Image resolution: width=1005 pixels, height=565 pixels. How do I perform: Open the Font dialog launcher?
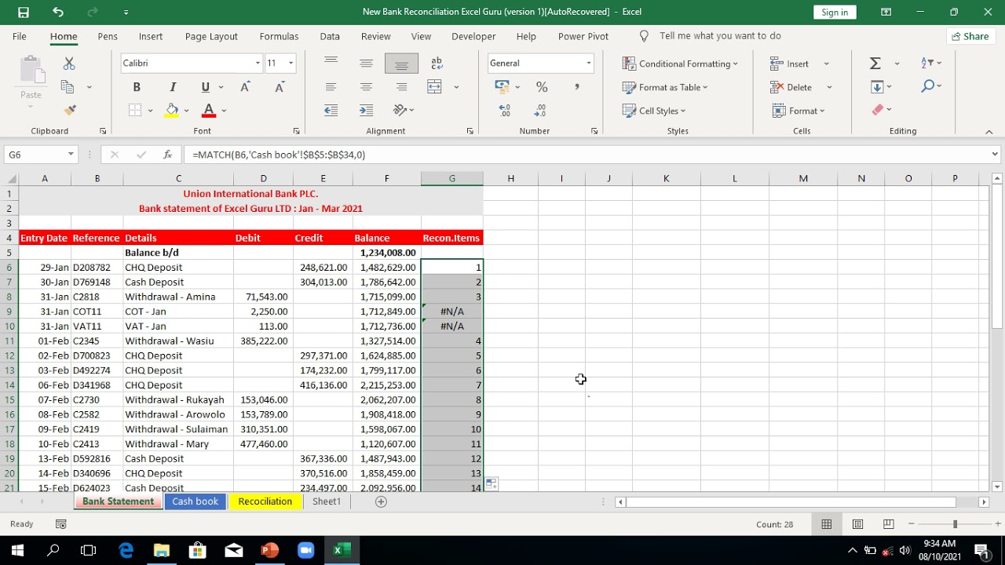click(296, 131)
